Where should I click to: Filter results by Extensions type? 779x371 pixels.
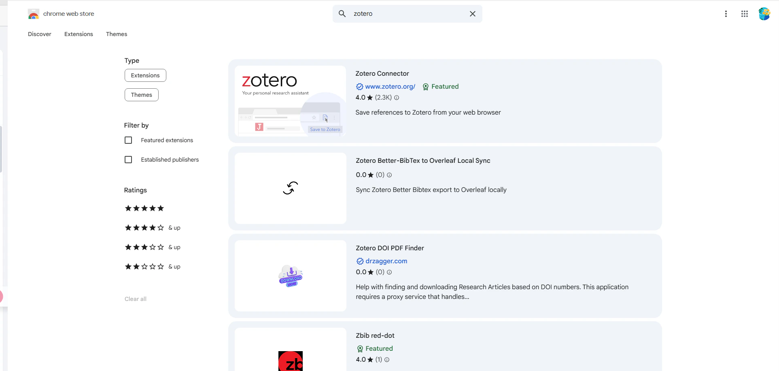[x=145, y=75]
